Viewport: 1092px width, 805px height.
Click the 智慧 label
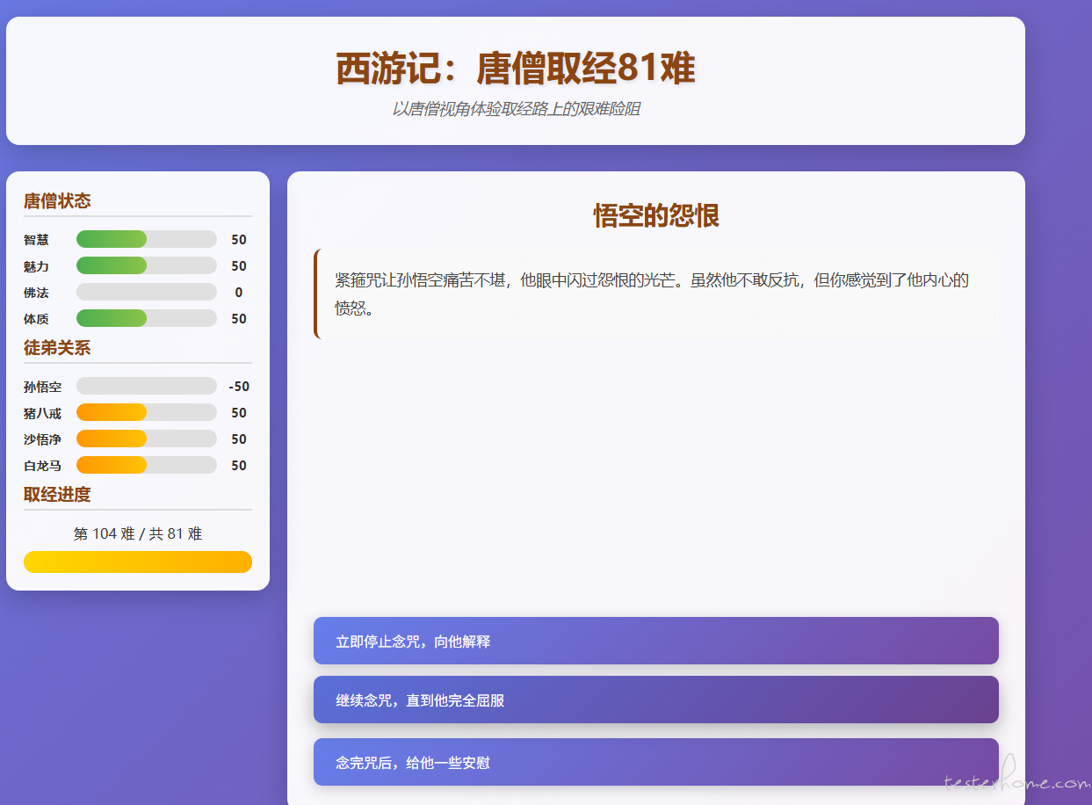click(36, 240)
